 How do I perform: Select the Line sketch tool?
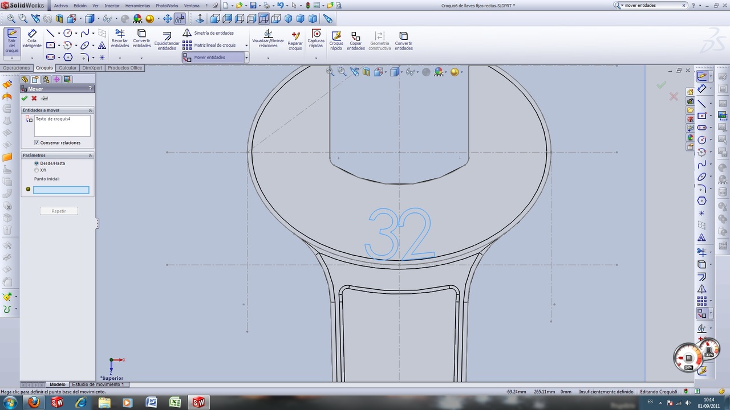tap(50, 33)
